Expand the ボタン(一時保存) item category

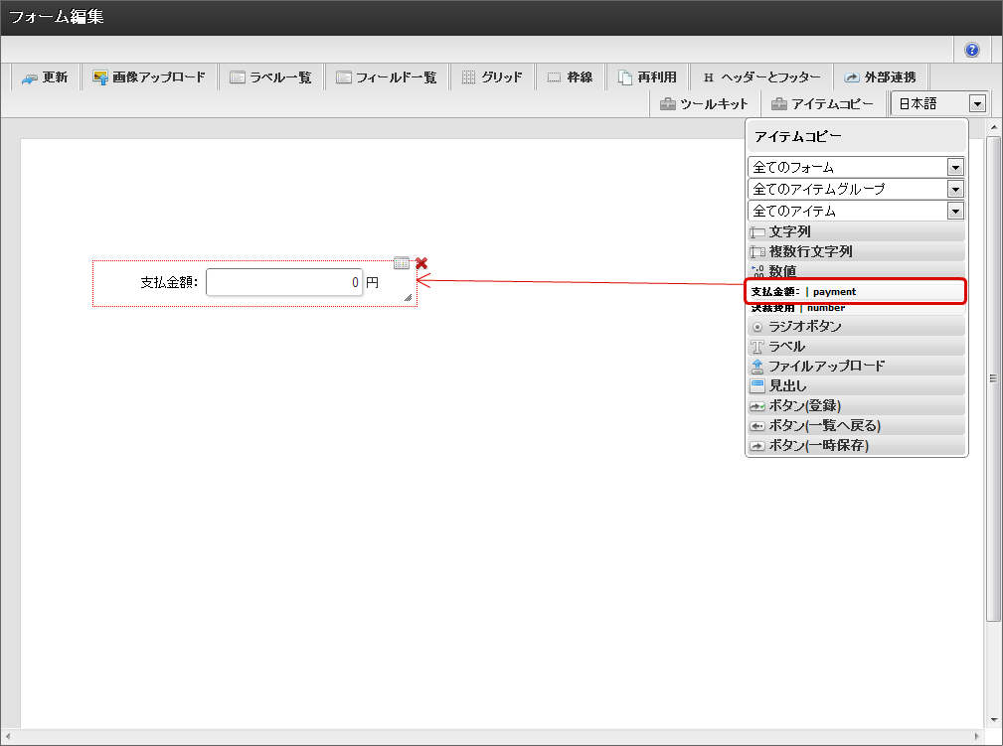tap(856, 446)
